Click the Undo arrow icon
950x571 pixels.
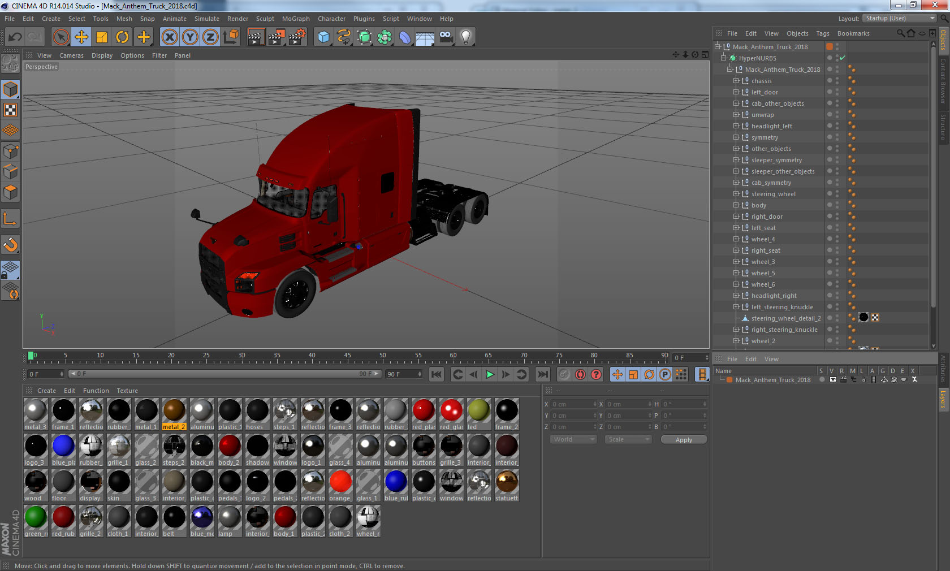click(x=15, y=37)
